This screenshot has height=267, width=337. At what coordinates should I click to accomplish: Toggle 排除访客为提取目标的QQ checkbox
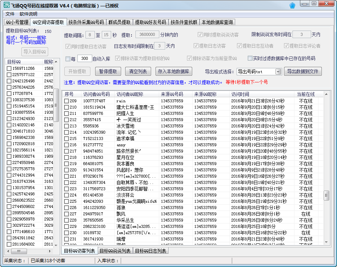(117, 58)
